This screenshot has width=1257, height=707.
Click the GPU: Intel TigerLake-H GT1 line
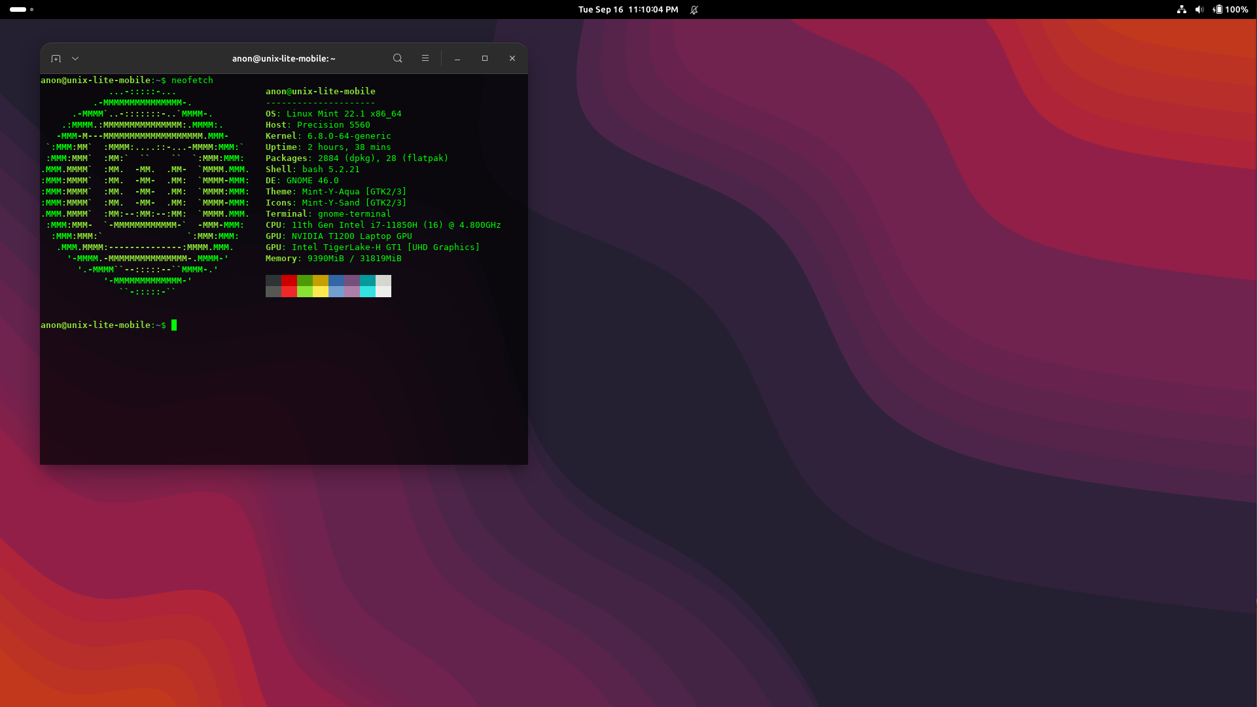click(x=373, y=247)
